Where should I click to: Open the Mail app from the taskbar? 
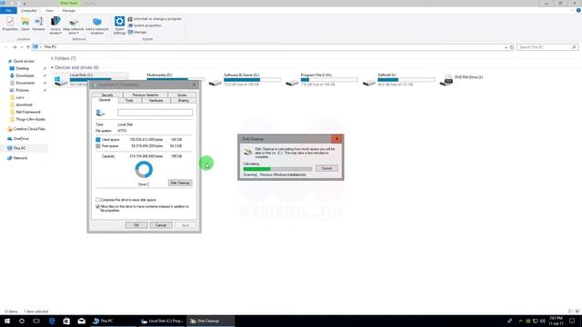click(81, 321)
